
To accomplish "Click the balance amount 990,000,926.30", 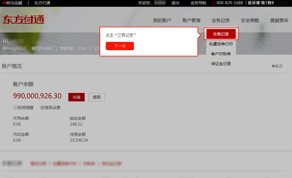I will point(37,96).
